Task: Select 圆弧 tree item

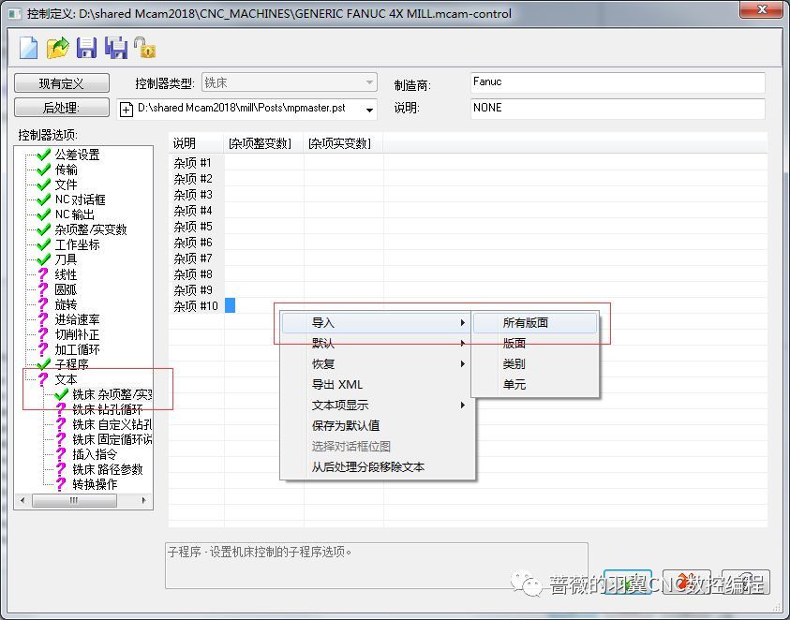Action: pos(66,289)
